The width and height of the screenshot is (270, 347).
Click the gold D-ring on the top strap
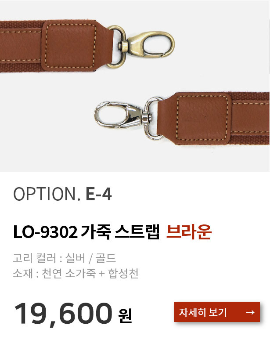click(x=116, y=47)
